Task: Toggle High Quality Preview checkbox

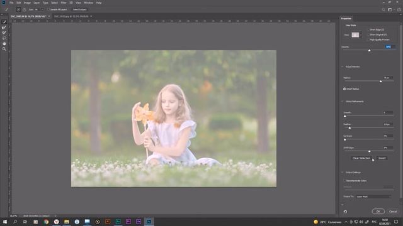Action: [x=368, y=40]
